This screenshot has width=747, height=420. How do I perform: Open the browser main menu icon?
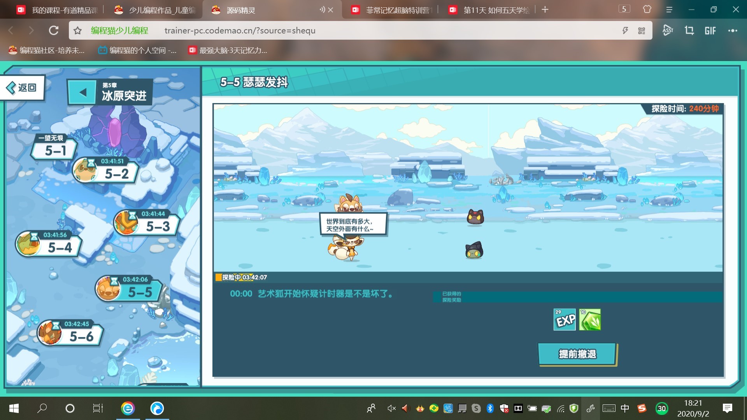tap(669, 10)
